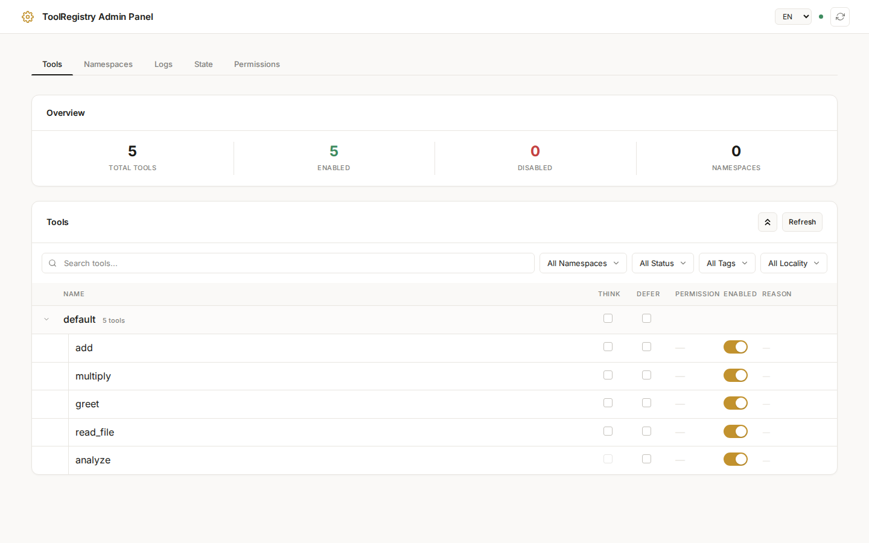
Task: Click the REASON column header
Action: (x=777, y=294)
